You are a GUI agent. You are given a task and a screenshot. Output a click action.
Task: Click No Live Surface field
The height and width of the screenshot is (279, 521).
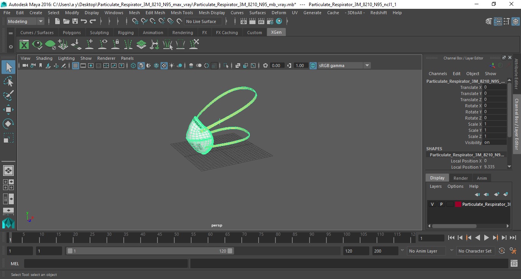click(x=203, y=21)
